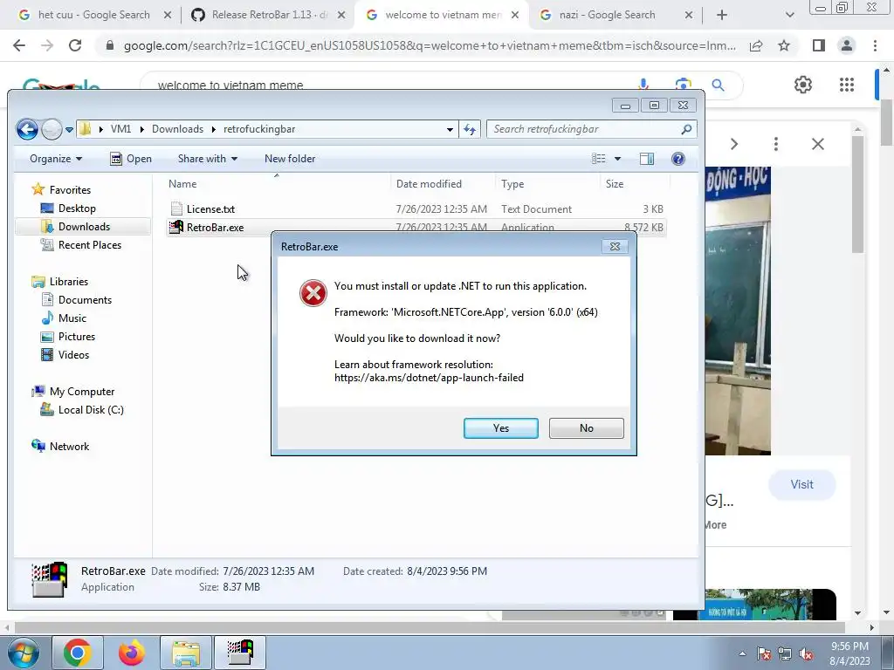Open Google settings gear icon
This screenshot has width=894, height=670.
tap(803, 85)
